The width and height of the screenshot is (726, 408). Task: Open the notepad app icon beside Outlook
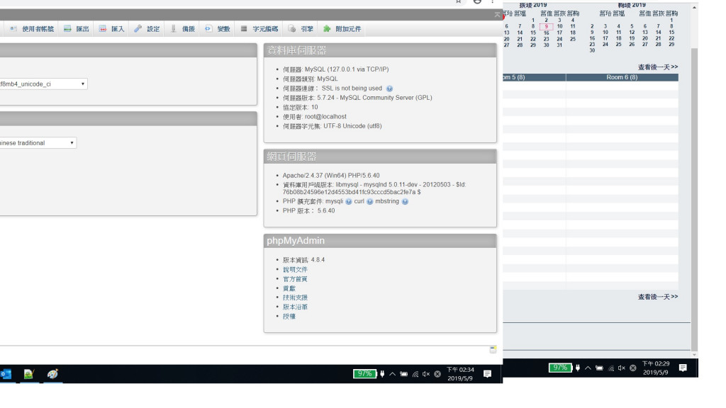coord(28,374)
